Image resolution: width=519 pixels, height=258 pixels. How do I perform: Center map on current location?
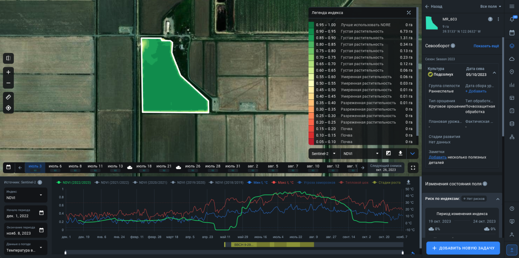coord(9,108)
